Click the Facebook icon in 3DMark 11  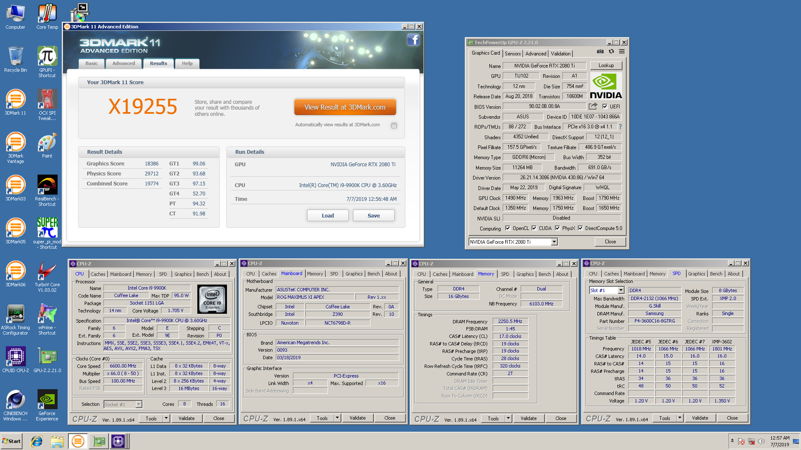tap(413, 40)
